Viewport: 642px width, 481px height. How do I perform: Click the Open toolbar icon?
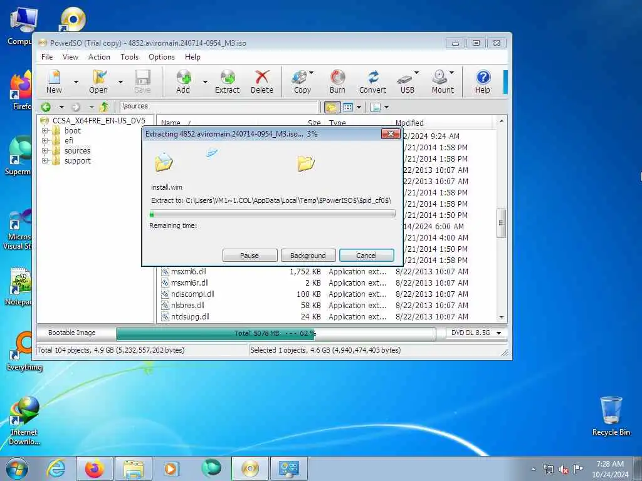click(x=98, y=82)
